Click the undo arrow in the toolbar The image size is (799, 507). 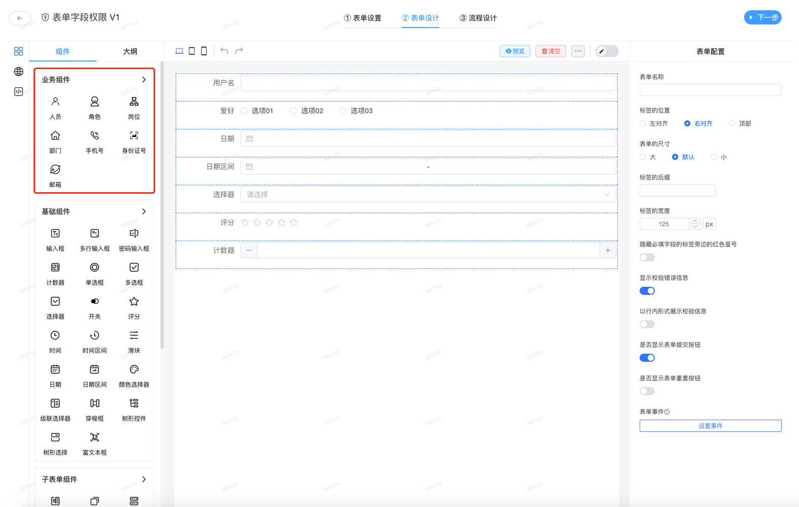(x=224, y=51)
